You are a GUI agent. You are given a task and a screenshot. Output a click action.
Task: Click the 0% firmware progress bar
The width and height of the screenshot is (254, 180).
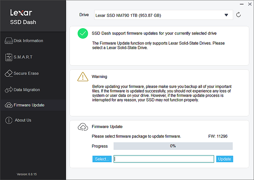point(173,146)
